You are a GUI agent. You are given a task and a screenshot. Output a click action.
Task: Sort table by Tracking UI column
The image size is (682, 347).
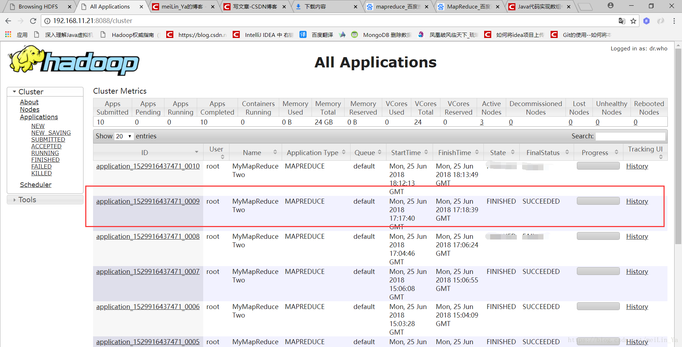point(661,157)
